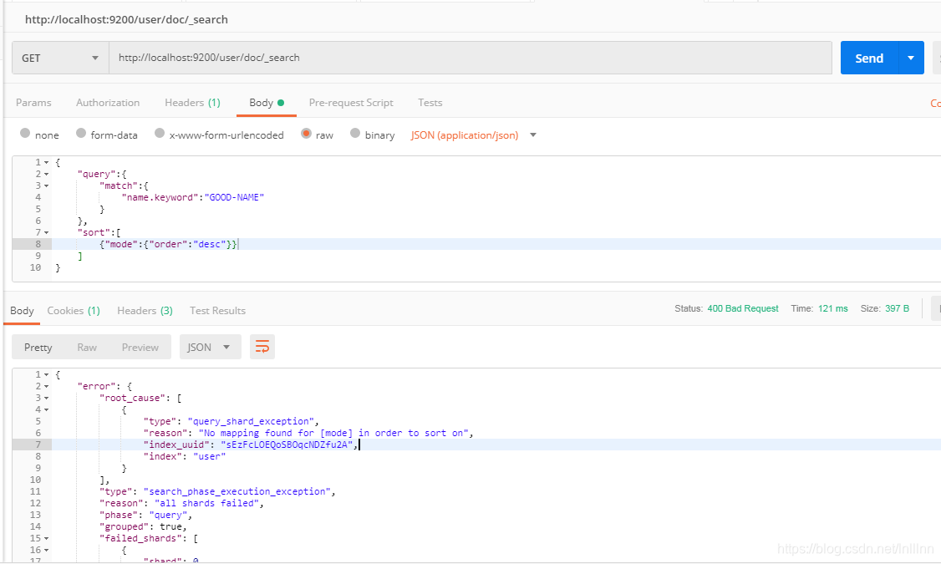Click the request title http://localhost:9200/user/doc/_search
The width and height of the screenshot is (941, 564).
click(x=126, y=19)
